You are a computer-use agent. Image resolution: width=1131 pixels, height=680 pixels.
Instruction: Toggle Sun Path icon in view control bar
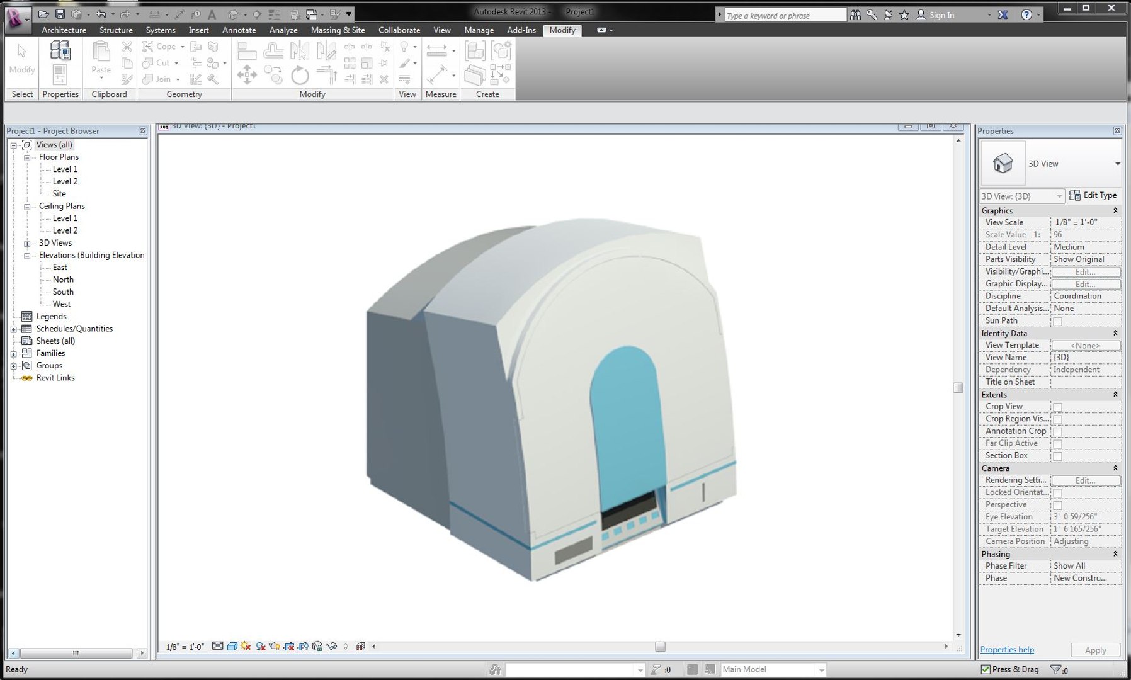[x=246, y=646]
